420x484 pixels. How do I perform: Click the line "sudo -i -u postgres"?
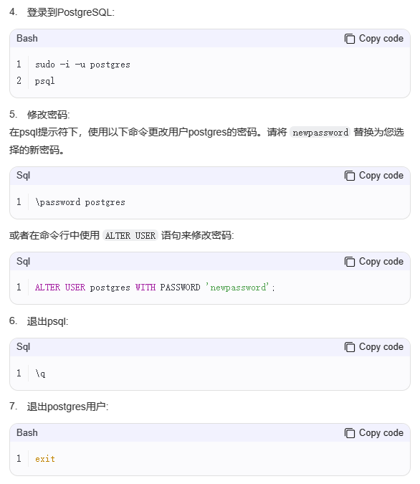pyautogui.click(x=82, y=65)
